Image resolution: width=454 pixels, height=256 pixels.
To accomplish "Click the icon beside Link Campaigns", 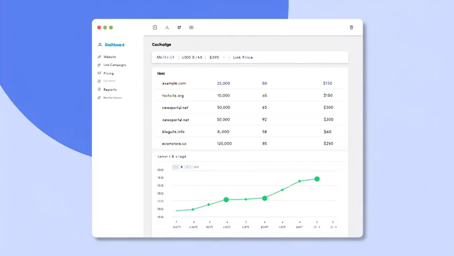I will tap(99, 65).
